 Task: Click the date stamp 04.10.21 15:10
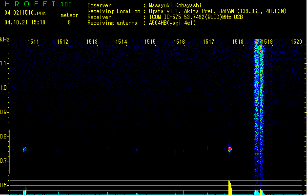pyautogui.click(x=25, y=22)
